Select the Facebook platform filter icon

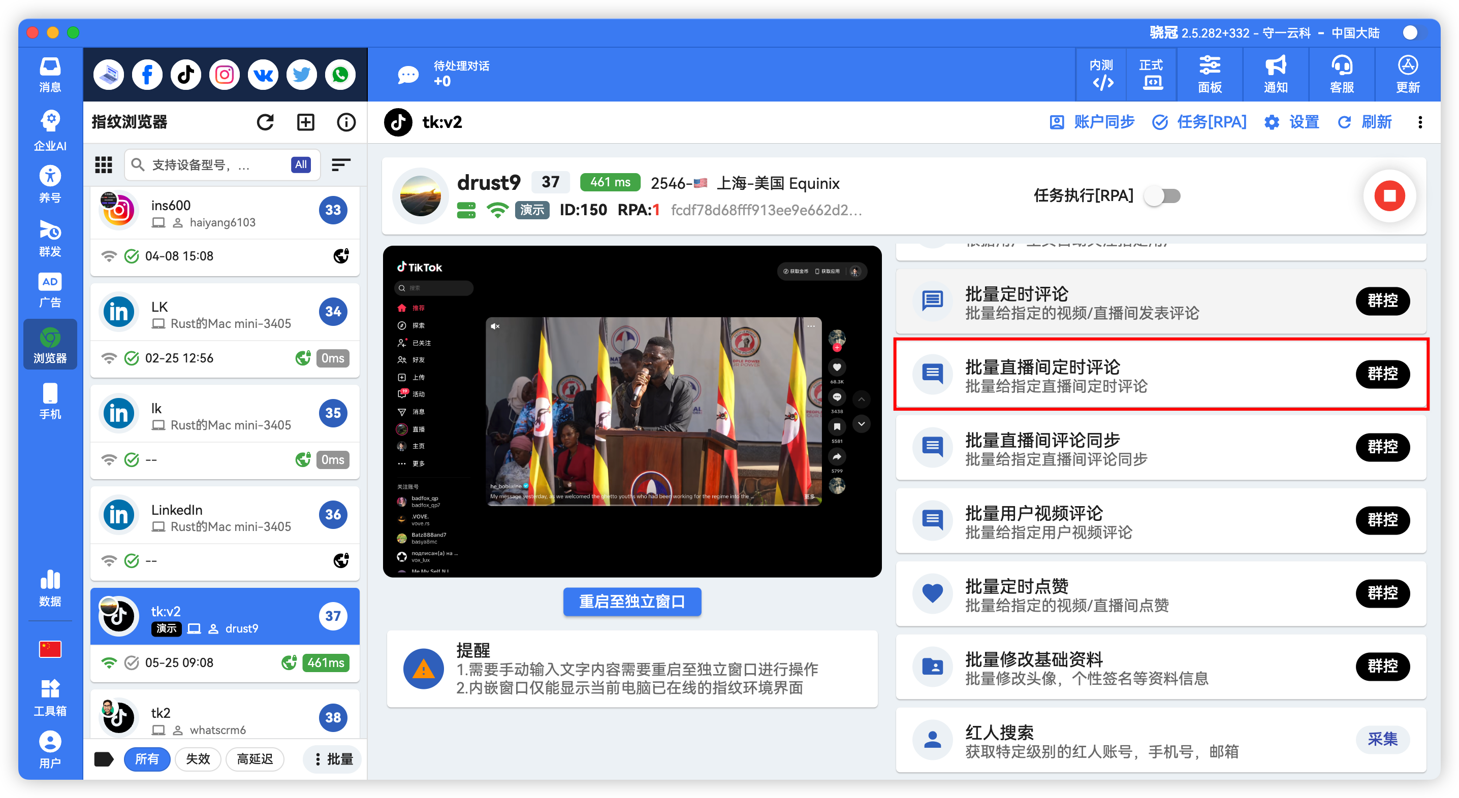pyautogui.click(x=147, y=74)
